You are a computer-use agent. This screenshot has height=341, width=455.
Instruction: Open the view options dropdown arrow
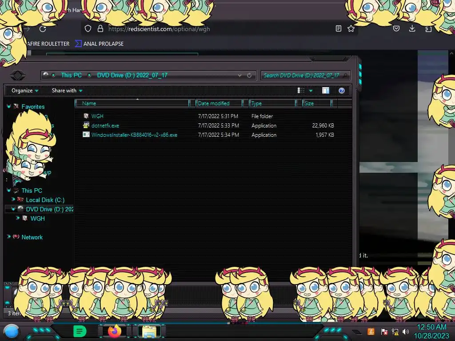point(311,91)
